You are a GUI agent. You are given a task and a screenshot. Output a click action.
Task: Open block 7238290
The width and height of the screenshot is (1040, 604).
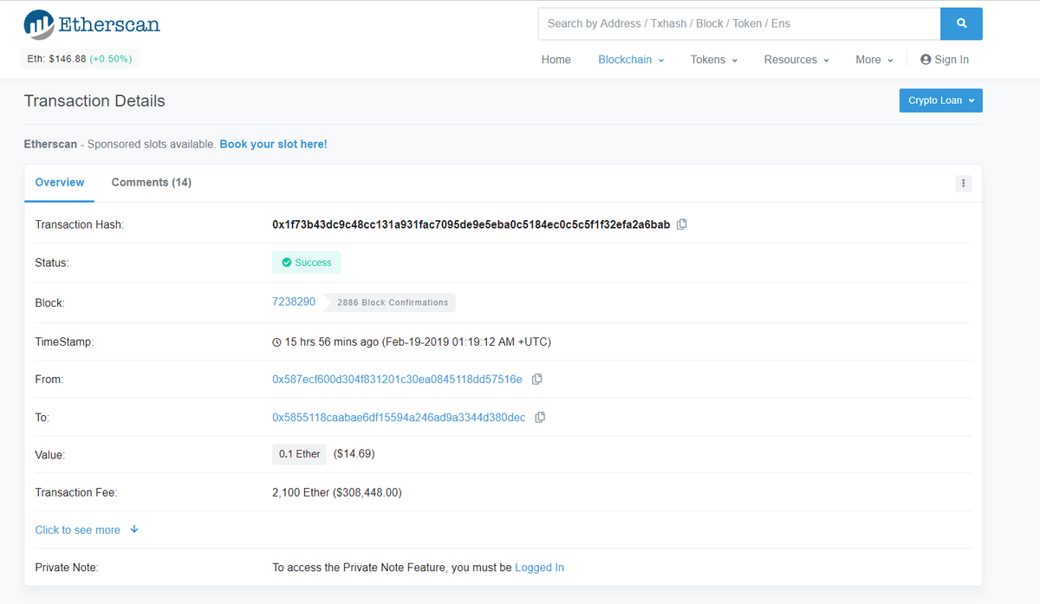click(294, 302)
